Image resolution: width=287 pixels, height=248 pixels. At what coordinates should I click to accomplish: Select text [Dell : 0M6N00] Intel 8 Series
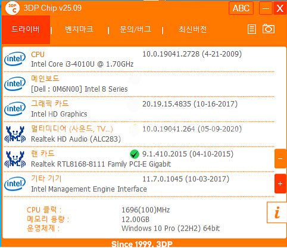79,89
